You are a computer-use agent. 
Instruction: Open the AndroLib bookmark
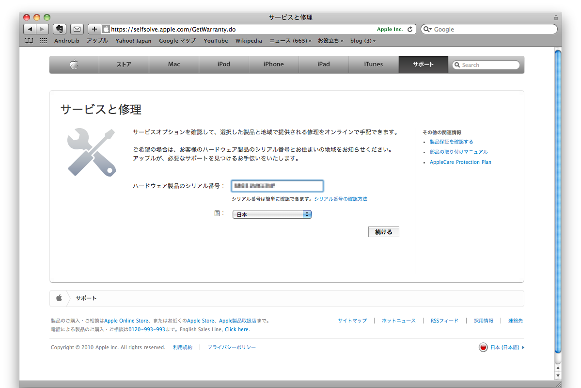[x=67, y=41]
